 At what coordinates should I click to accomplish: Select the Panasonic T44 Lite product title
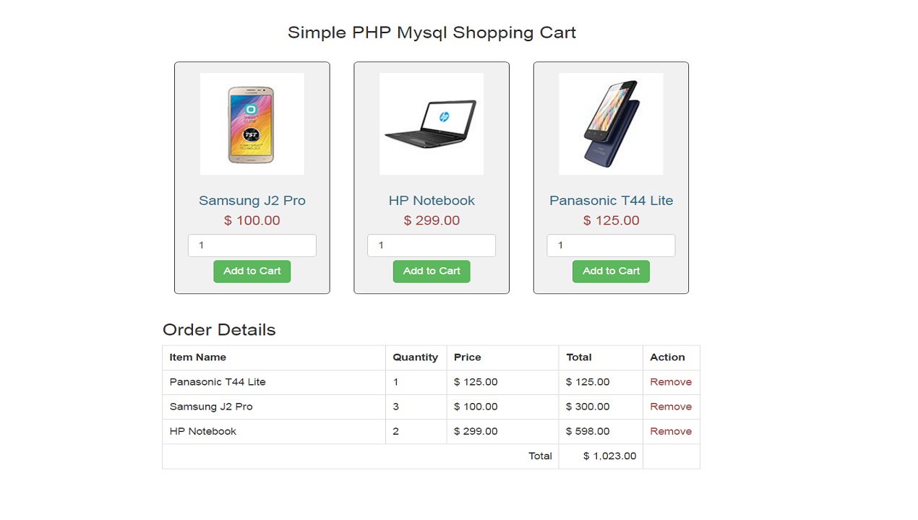click(x=611, y=200)
